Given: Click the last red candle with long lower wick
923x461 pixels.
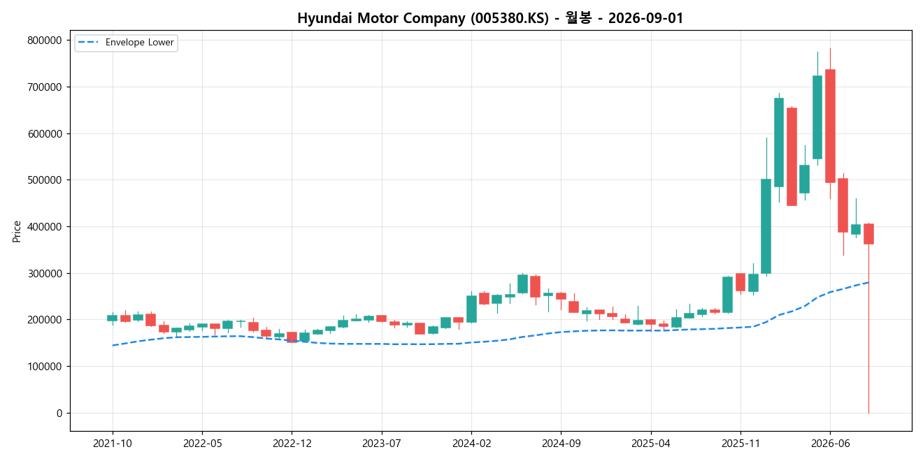Looking at the screenshot, I should (868, 234).
